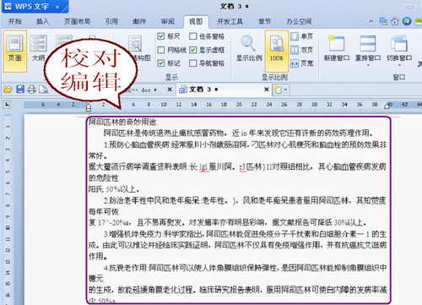Toggle the 显示虚框 checkbox
Viewport: 422px width, 305px height.
coord(192,50)
